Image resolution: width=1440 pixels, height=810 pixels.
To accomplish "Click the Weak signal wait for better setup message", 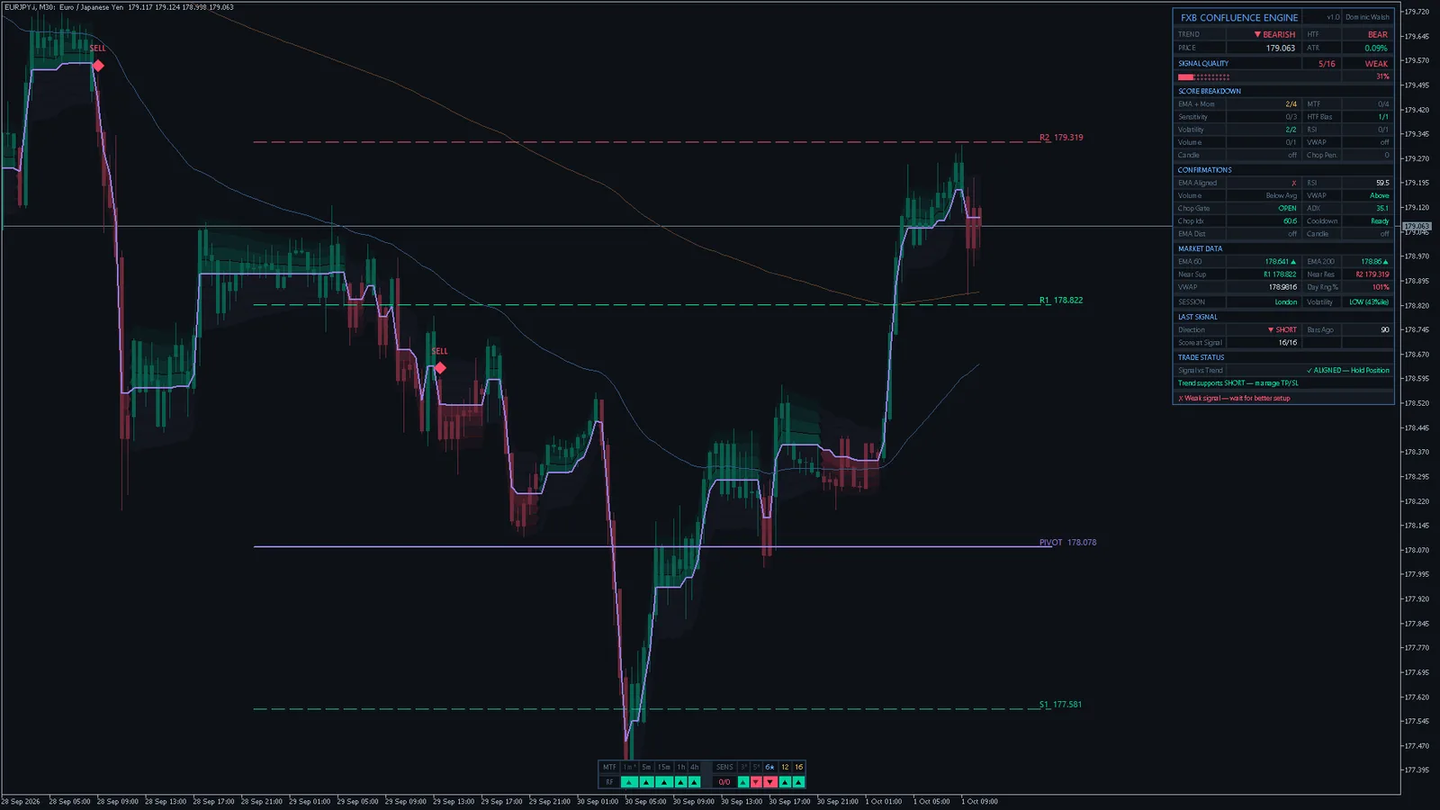I will point(1234,398).
